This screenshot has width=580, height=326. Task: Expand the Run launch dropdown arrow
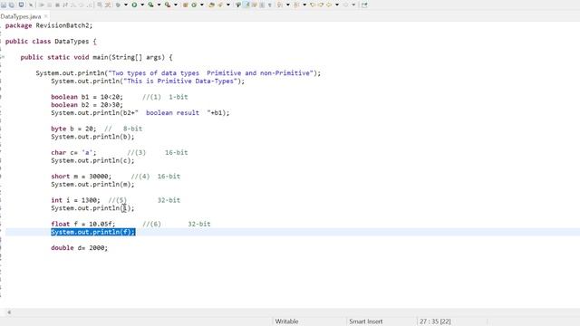(x=142, y=5)
